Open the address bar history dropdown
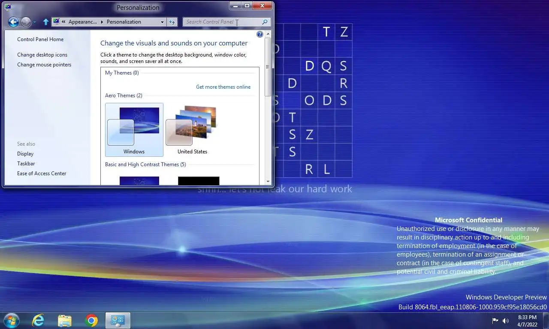This screenshot has width=549, height=329. tap(162, 22)
